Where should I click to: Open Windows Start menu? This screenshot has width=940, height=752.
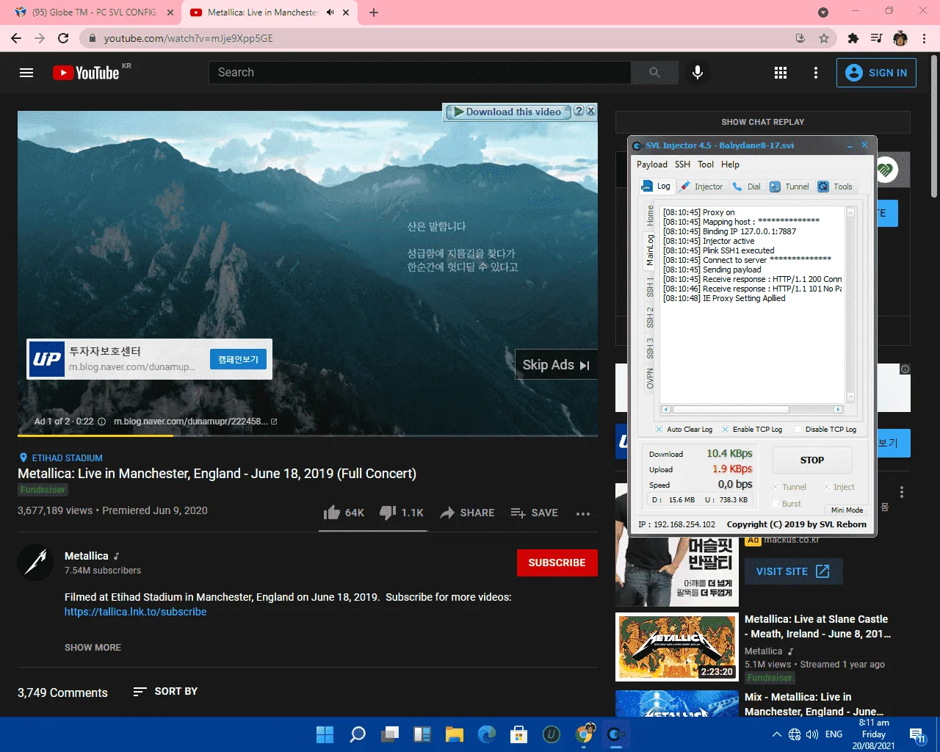(x=325, y=734)
